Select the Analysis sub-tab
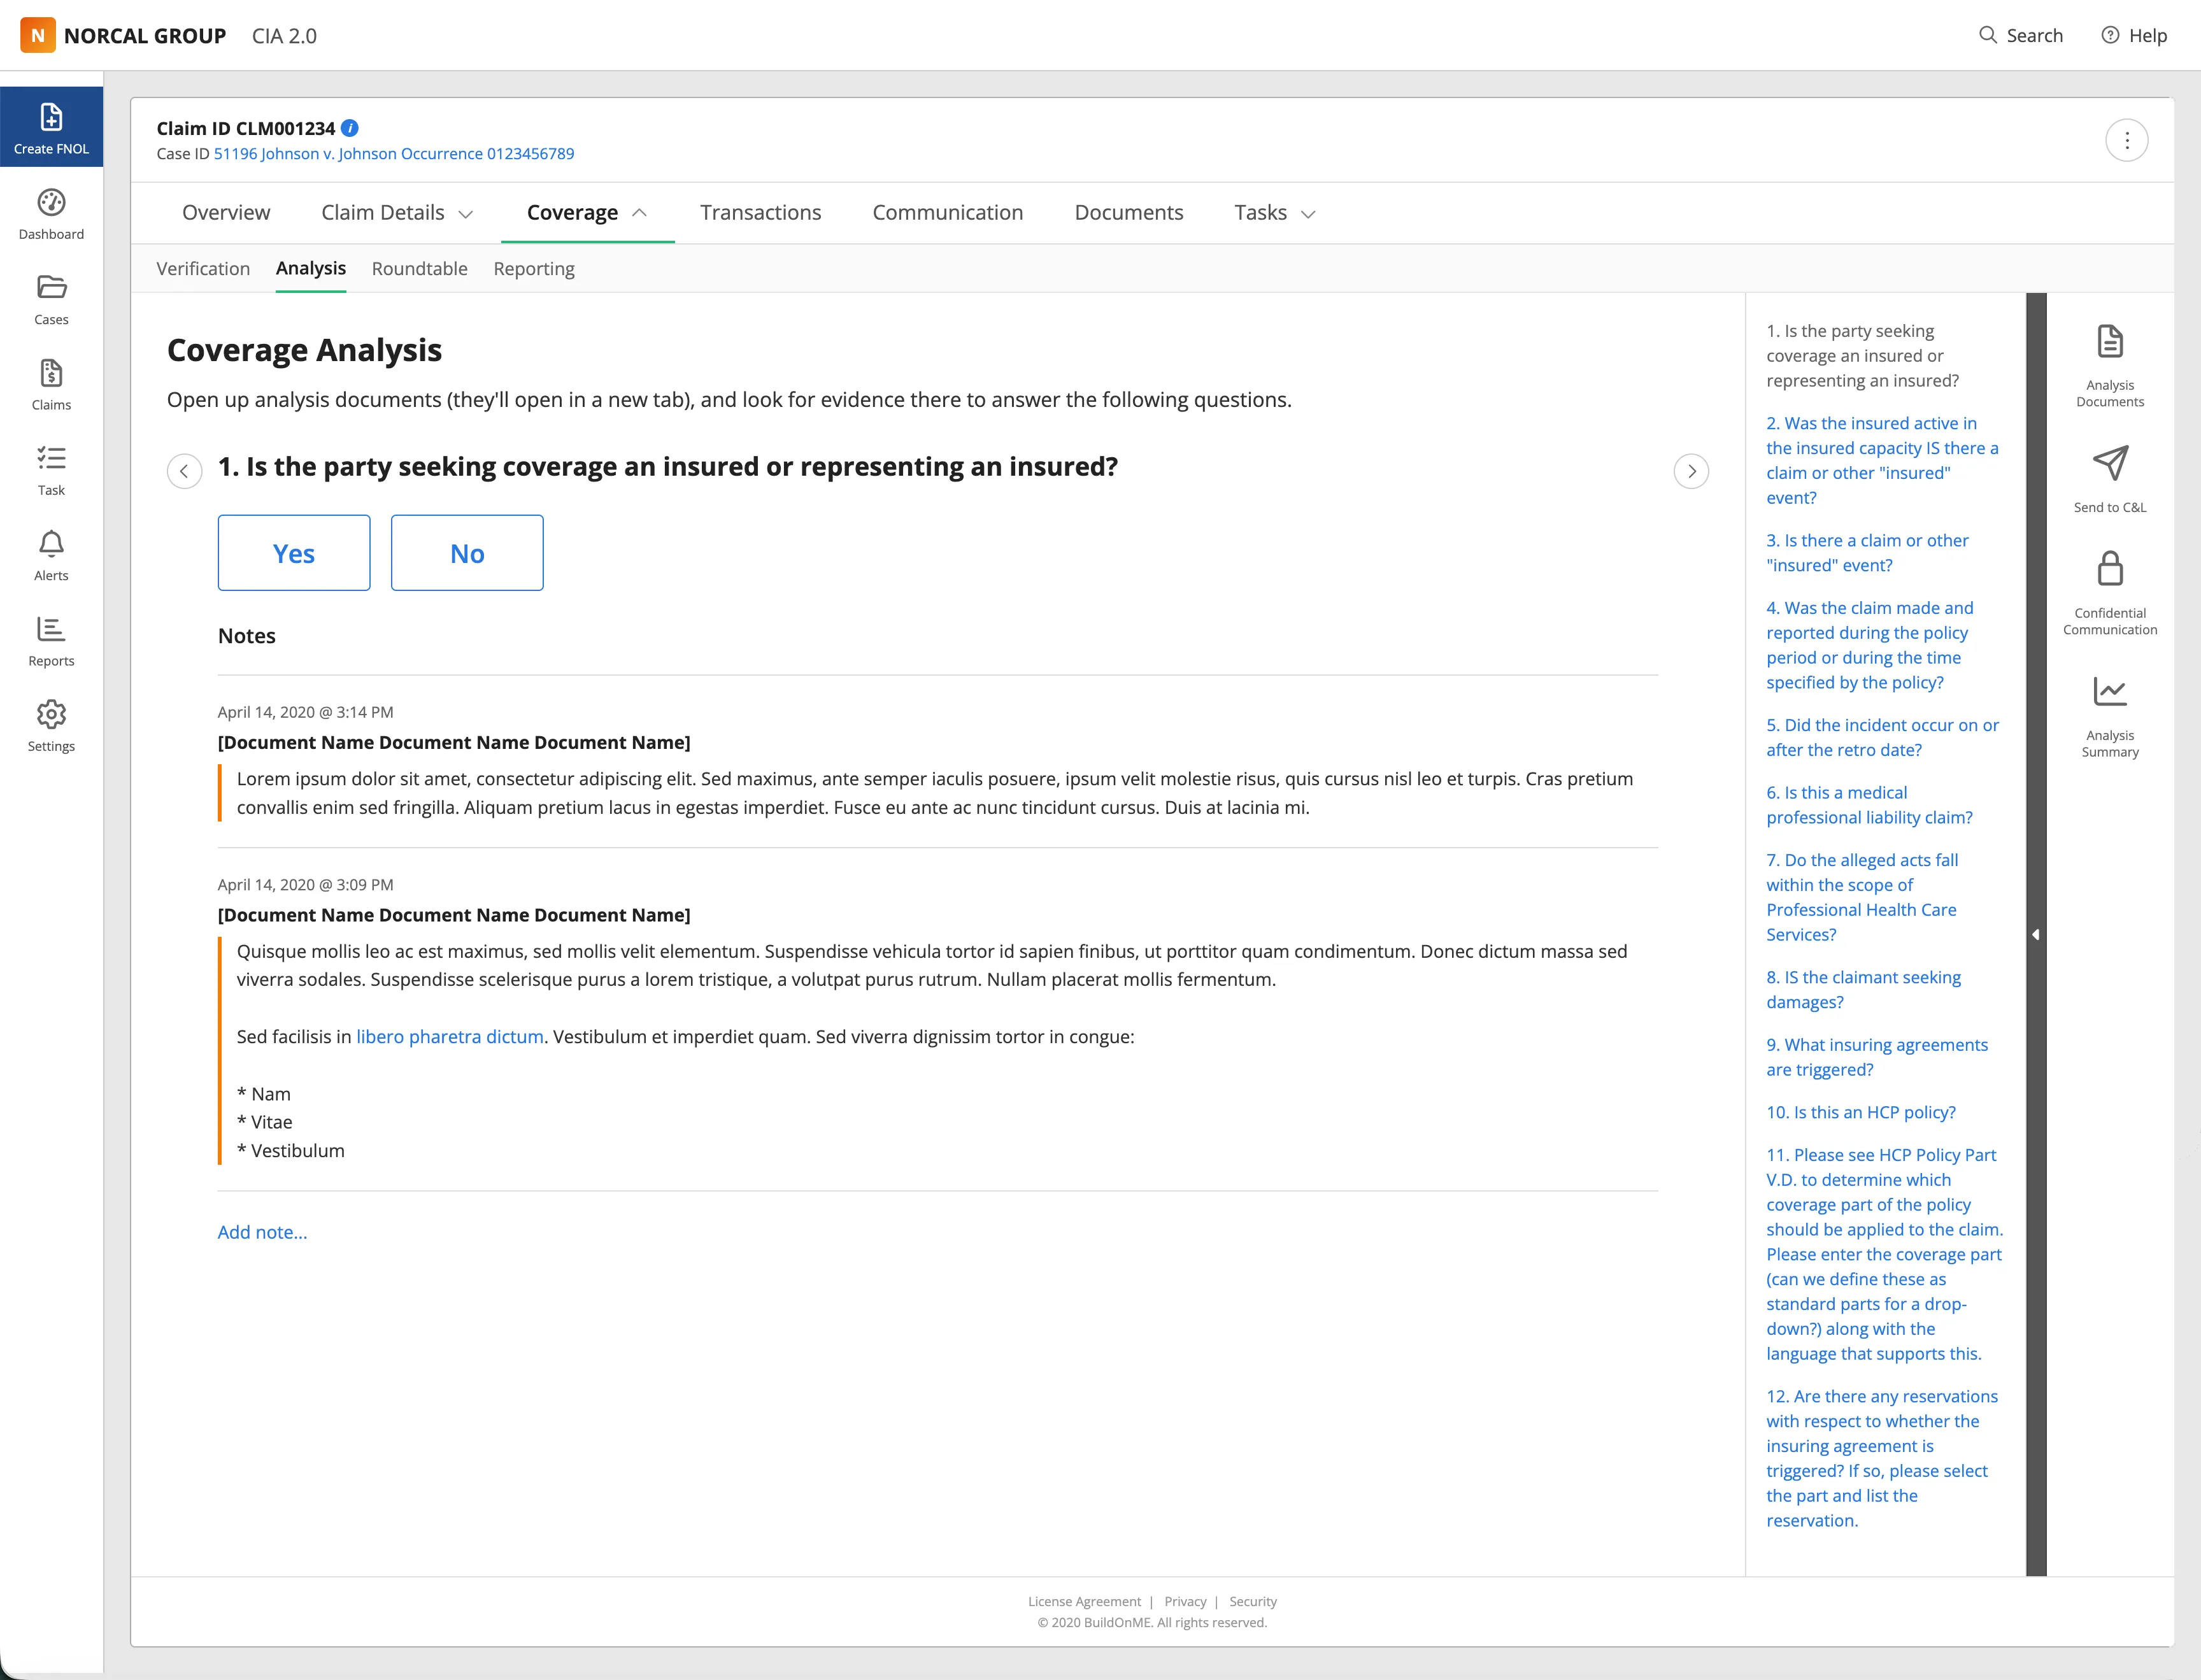This screenshot has height=1680, width=2201. point(311,268)
